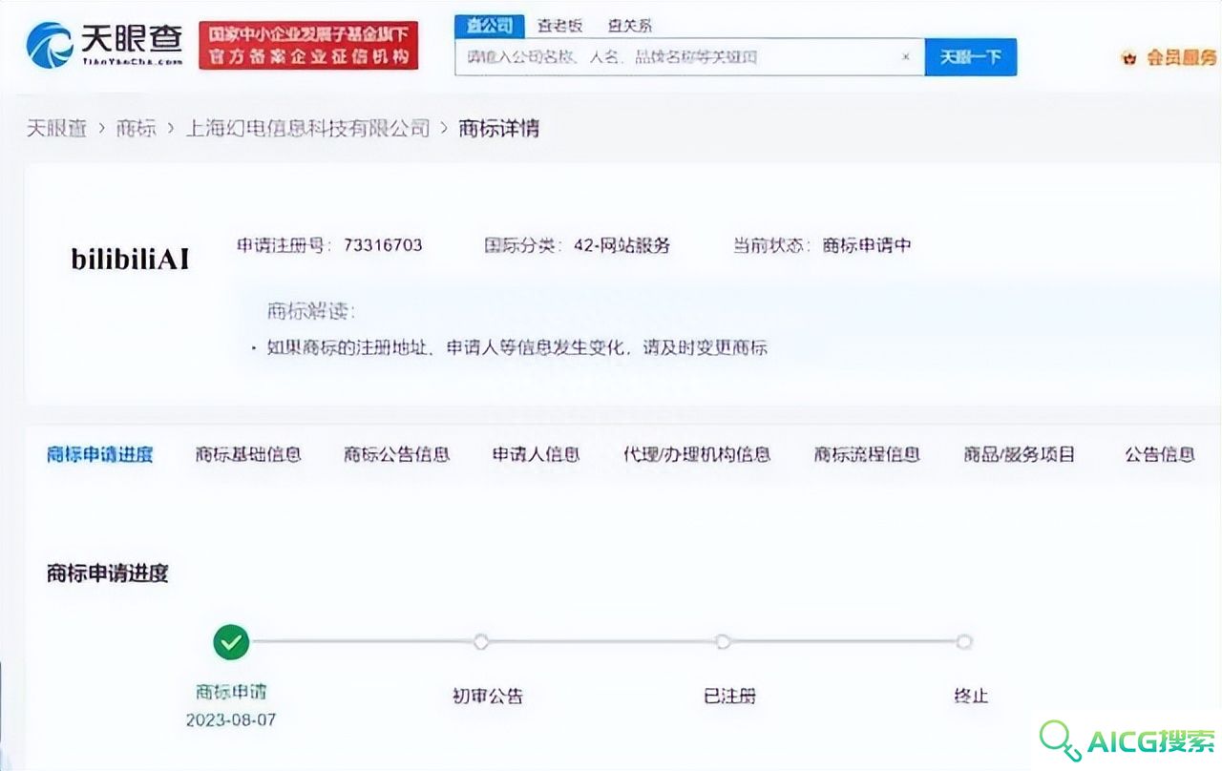Image resolution: width=1222 pixels, height=771 pixels.
Task: Clear the search field with X
Action: (x=906, y=57)
